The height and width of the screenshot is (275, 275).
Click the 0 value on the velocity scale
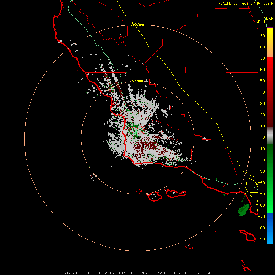coord(264,137)
